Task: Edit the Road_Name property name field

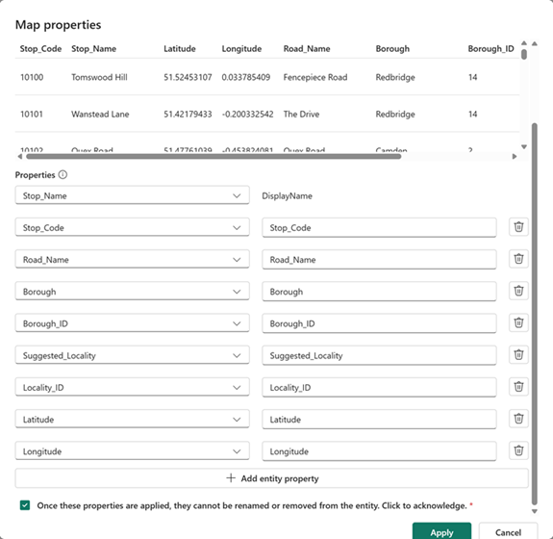Action: point(379,260)
